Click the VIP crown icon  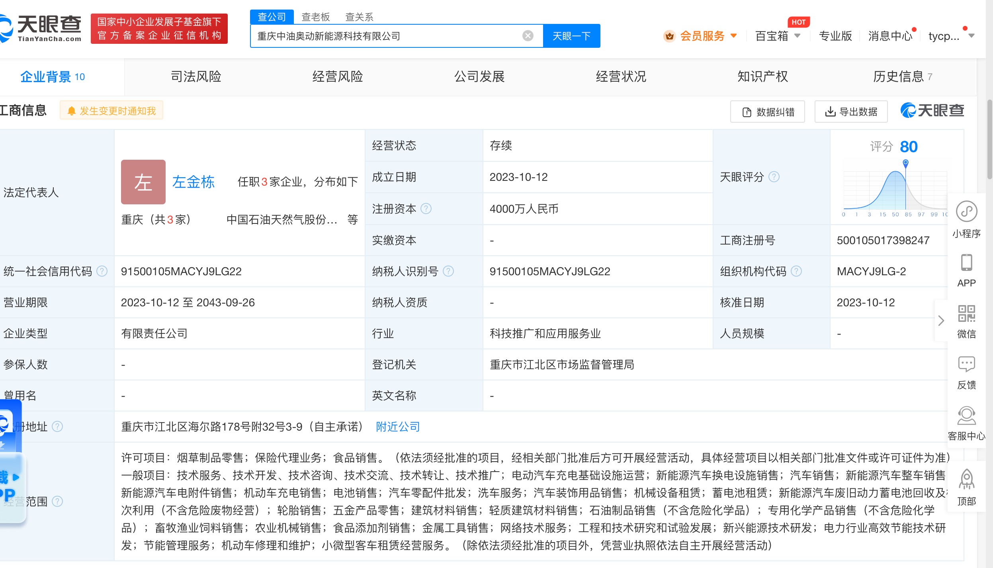point(670,36)
